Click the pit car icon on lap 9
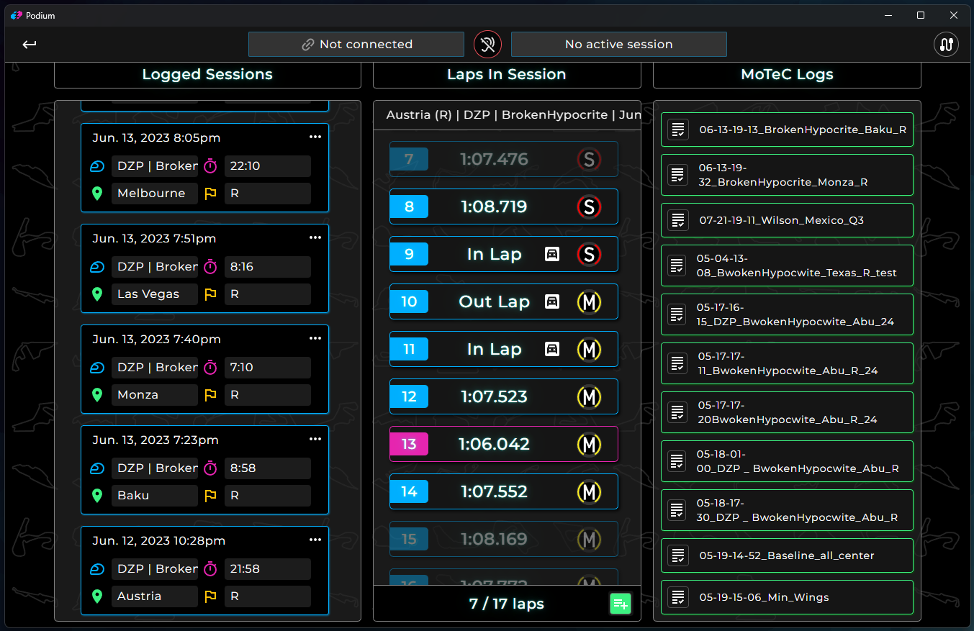The width and height of the screenshot is (974, 631). coord(552,254)
